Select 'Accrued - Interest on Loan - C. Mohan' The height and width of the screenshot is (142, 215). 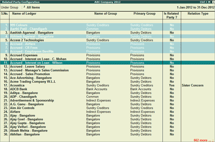pos(38,59)
